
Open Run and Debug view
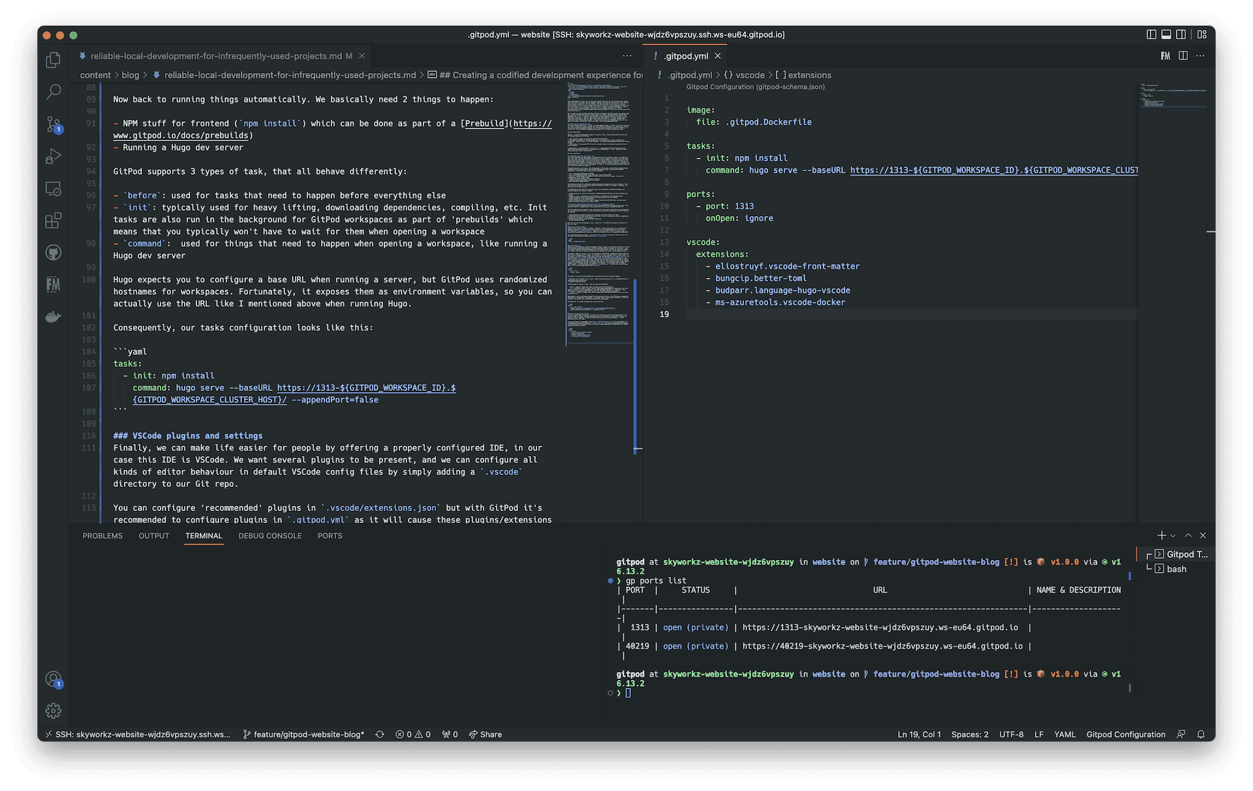pos(54,157)
